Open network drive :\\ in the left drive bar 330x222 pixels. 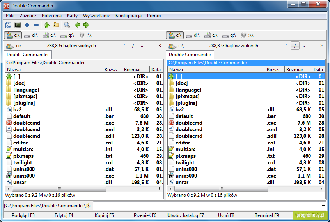[85, 35]
